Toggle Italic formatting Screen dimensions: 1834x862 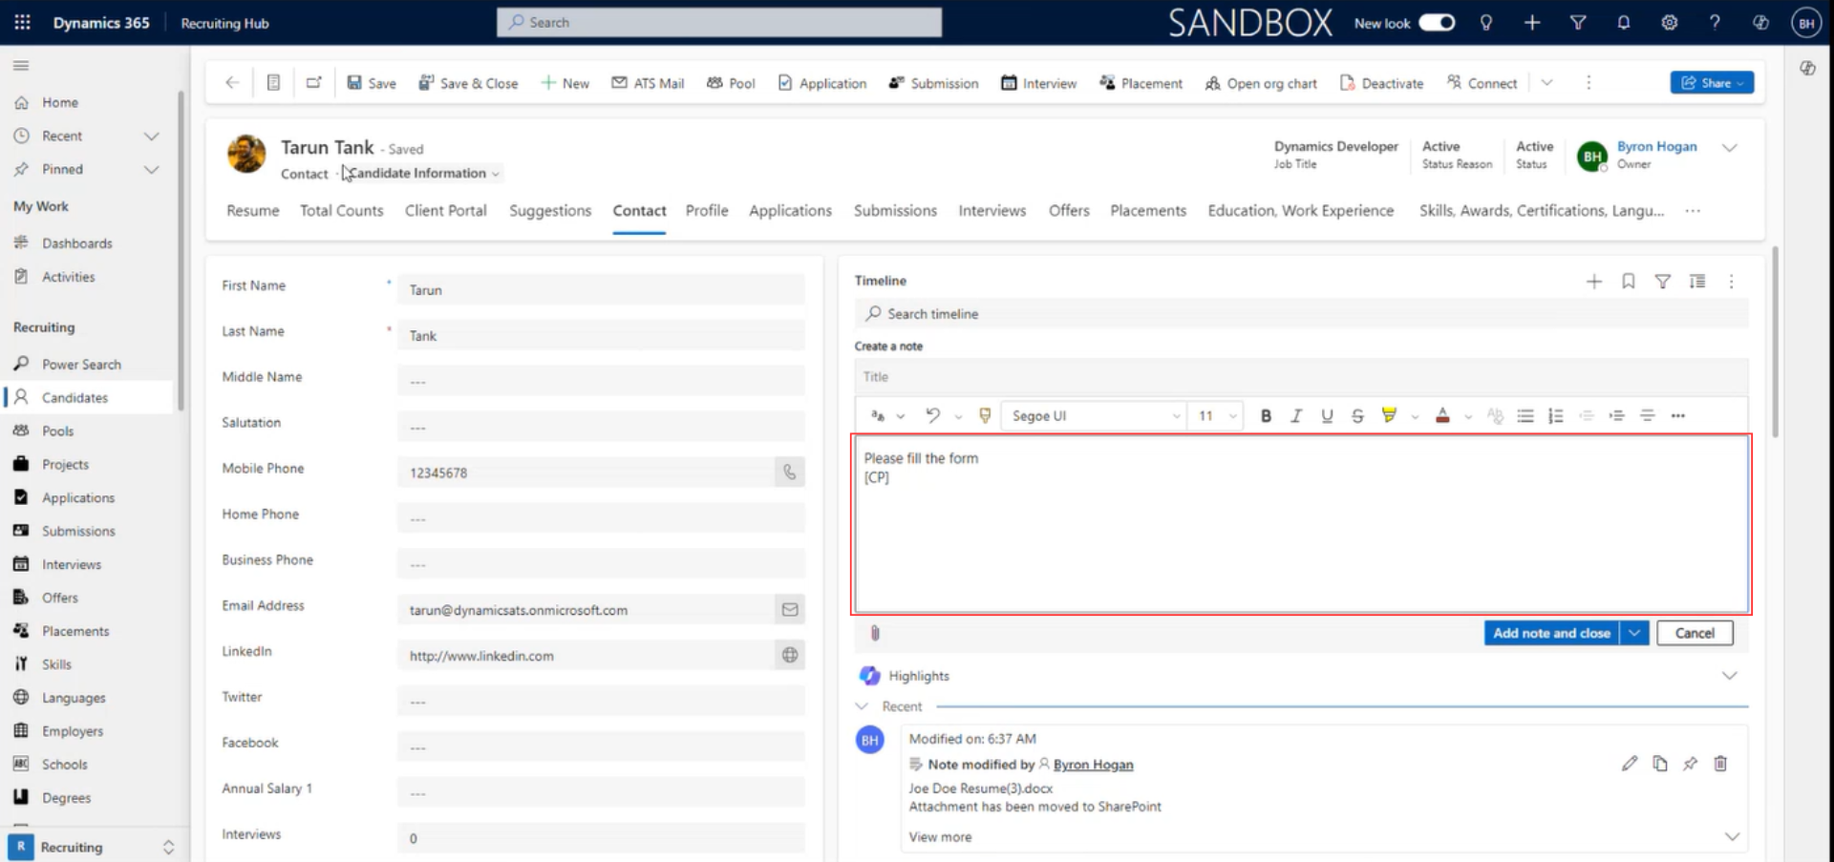[x=1296, y=415]
